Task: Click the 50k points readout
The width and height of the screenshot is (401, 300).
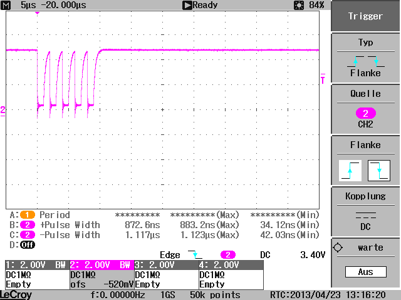Action: coord(215,295)
